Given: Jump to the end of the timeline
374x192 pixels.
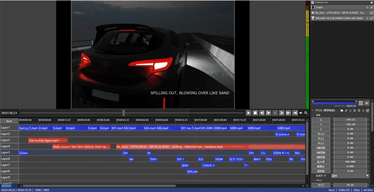Looking at the screenshot, I should click(x=295, y=113).
